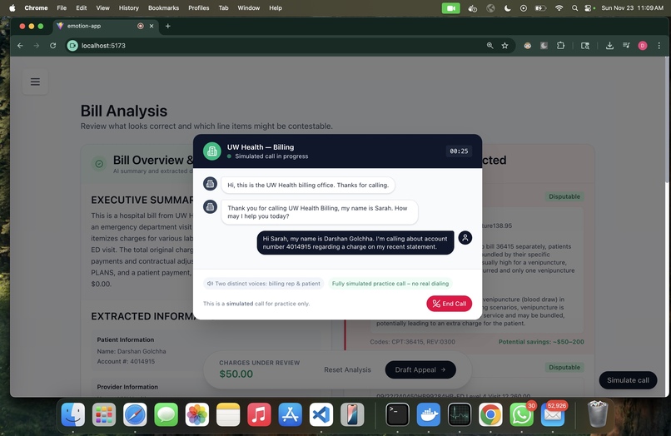Click Reset Analysis
The width and height of the screenshot is (671, 436).
347,369
